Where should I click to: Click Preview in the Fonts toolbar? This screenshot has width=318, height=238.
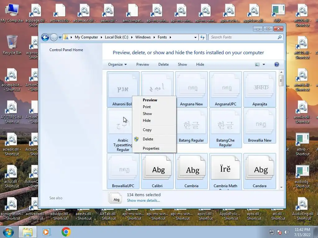[143, 64]
